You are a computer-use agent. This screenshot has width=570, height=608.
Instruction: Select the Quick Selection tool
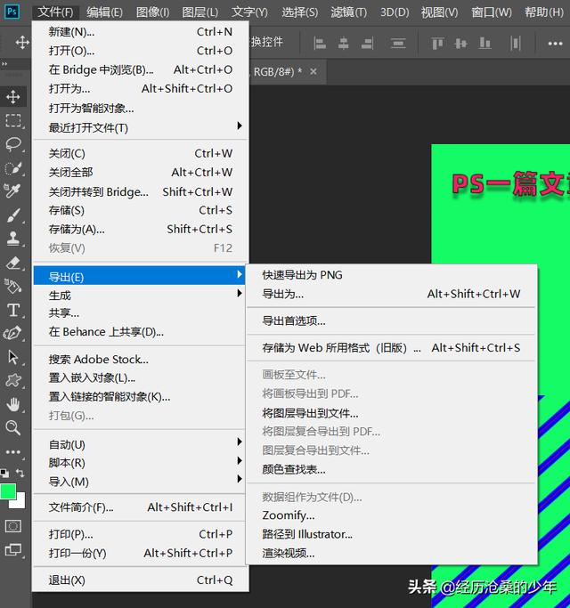13,168
